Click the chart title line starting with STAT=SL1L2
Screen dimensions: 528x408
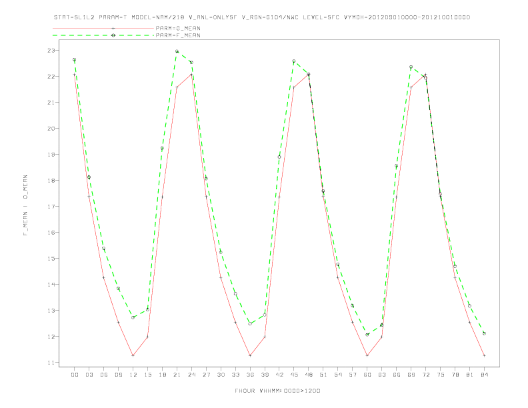coord(261,17)
